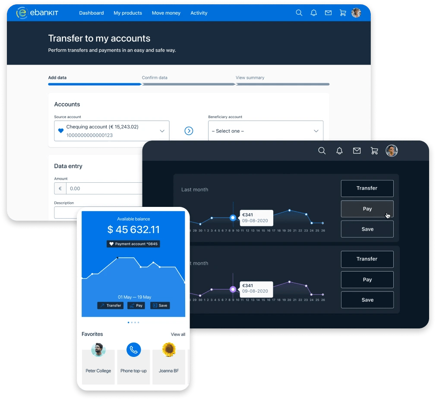This screenshot has height=400, width=436.
Task: Click the Amount input field
Action: (104, 188)
